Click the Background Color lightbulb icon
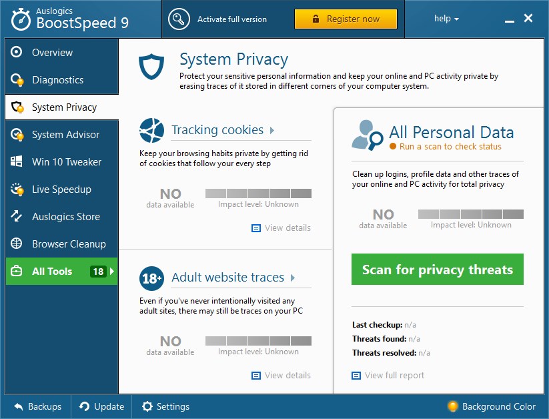This screenshot has width=549, height=419. [x=452, y=406]
